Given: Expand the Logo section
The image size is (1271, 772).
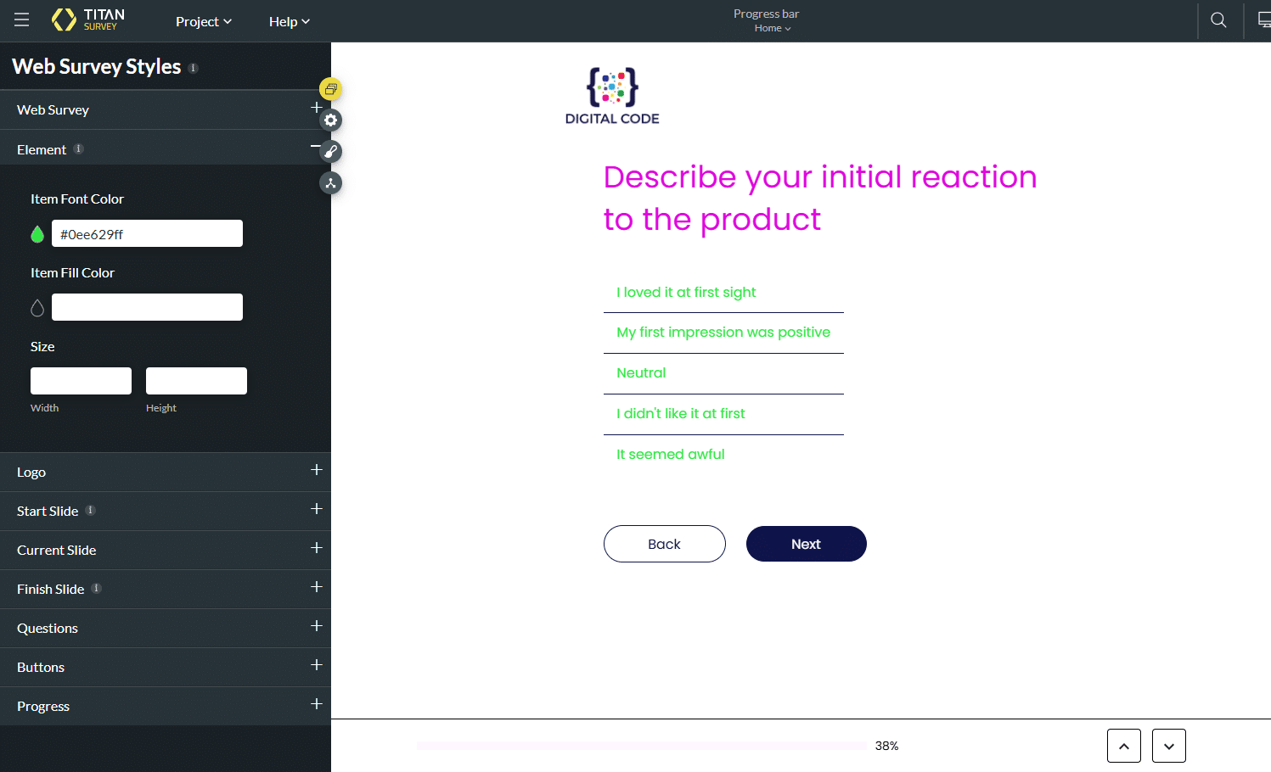Looking at the screenshot, I should pyautogui.click(x=316, y=470).
